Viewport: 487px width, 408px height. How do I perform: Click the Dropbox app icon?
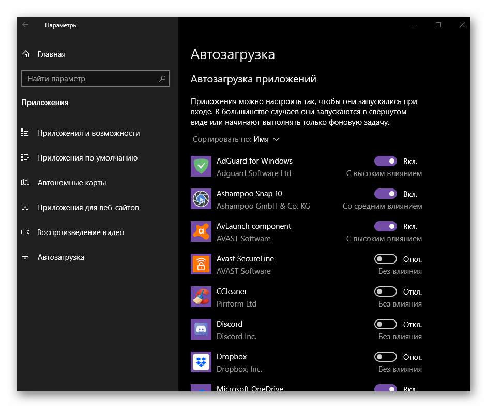(x=201, y=362)
